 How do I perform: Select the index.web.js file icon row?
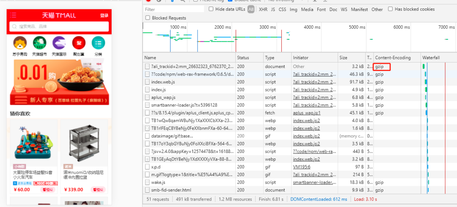point(190,82)
